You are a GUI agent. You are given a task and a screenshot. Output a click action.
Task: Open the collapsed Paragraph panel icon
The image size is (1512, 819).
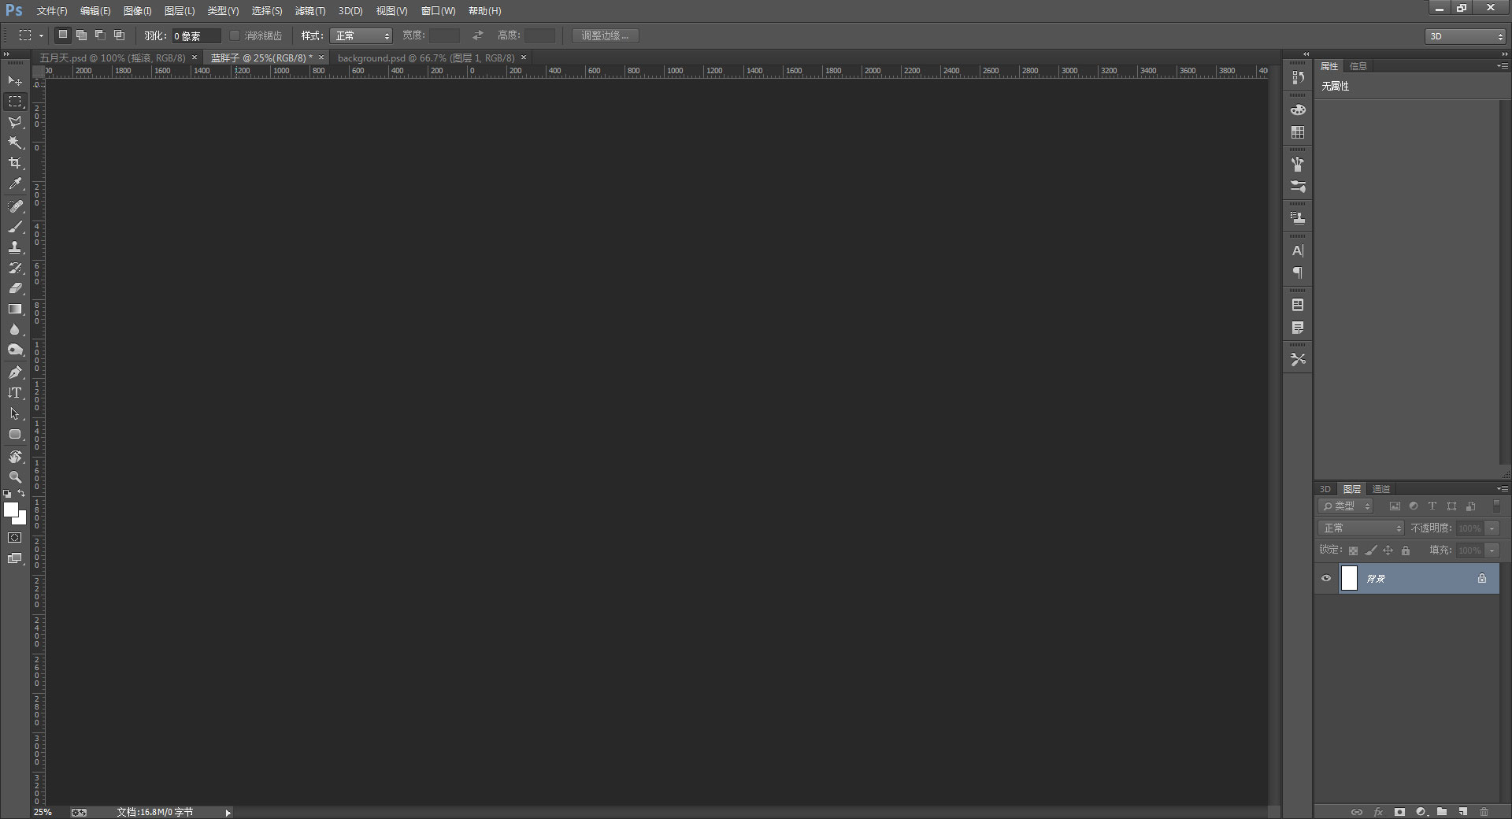click(1298, 273)
